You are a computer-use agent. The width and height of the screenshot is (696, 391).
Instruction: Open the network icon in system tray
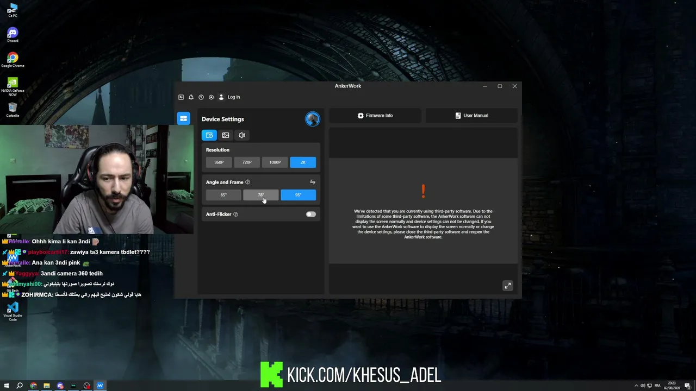point(649,386)
